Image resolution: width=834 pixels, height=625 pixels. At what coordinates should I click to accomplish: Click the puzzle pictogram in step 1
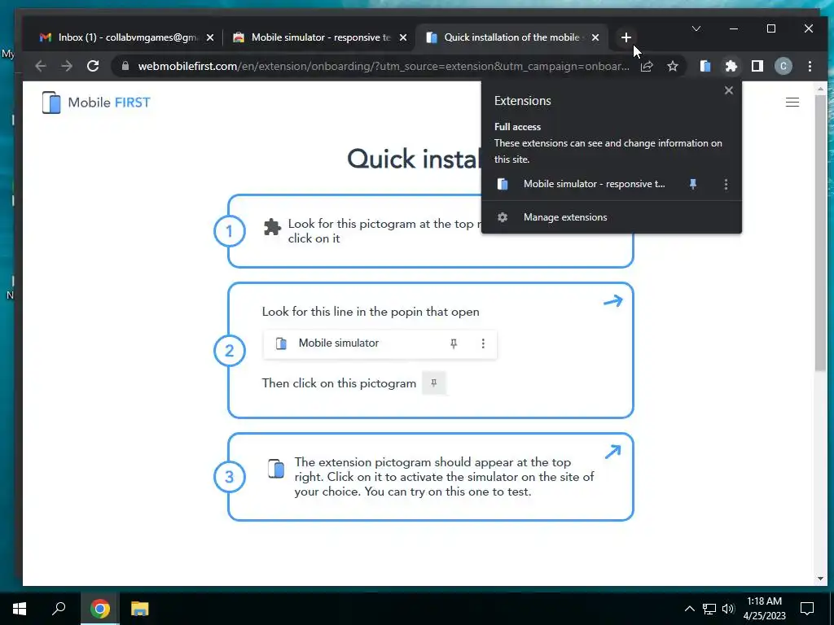pyautogui.click(x=272, y=227)
